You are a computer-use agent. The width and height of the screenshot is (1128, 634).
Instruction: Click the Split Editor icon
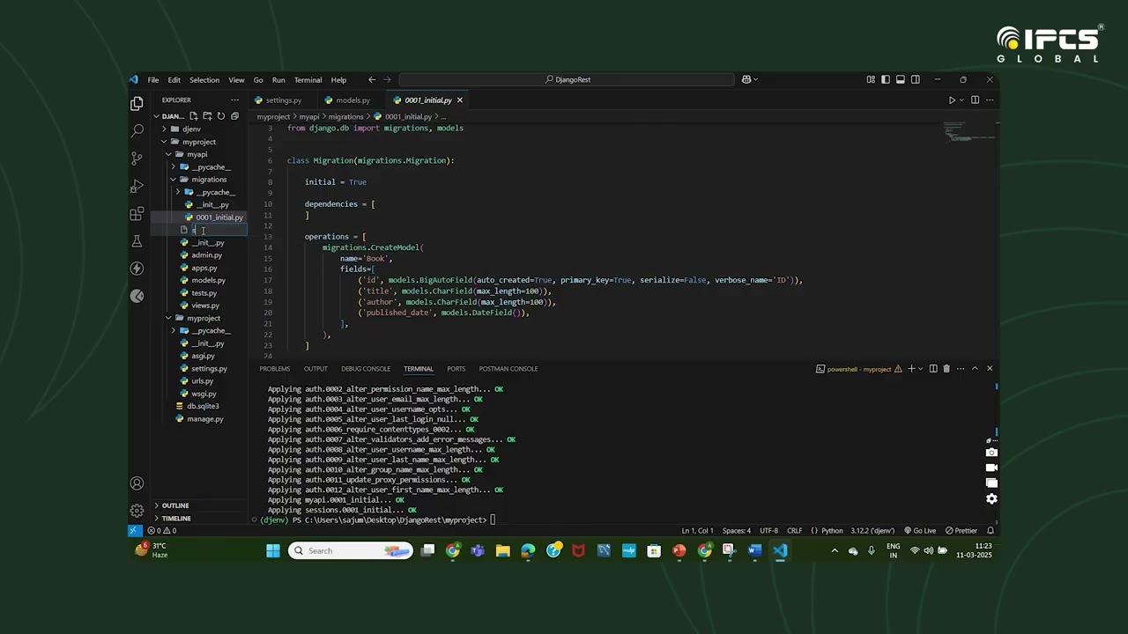(975, 100)
